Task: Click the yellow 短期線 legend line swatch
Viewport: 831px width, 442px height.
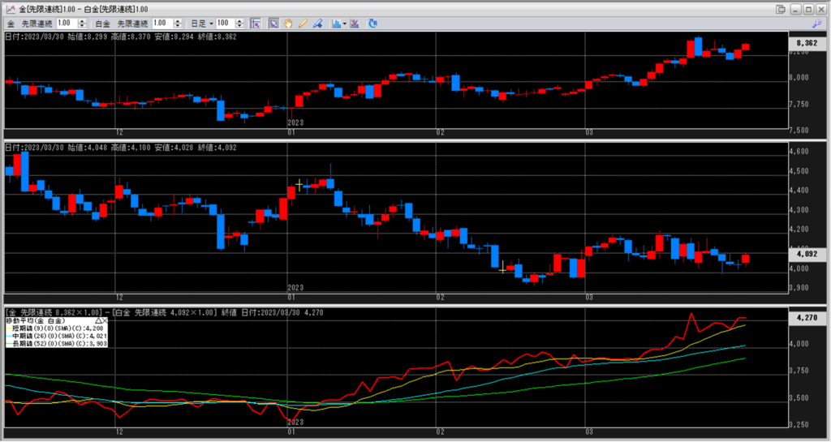Action: coord(9,328)
